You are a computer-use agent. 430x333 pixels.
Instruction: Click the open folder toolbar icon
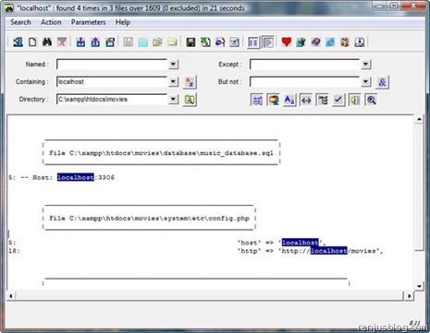pyautogui.click(x=157, y=42)
